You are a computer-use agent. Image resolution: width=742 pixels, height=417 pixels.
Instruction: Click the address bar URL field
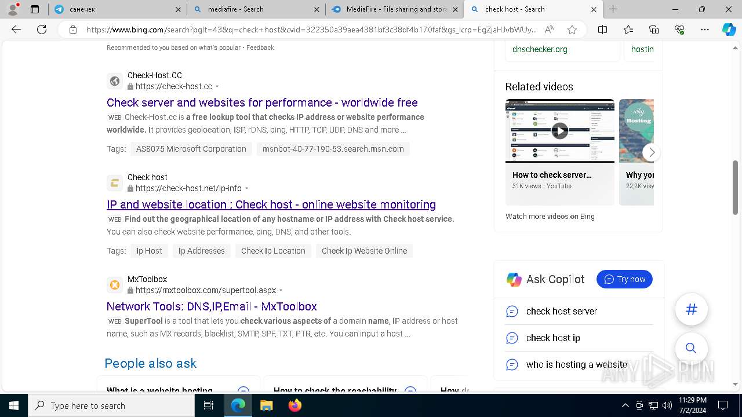(311, 30)
